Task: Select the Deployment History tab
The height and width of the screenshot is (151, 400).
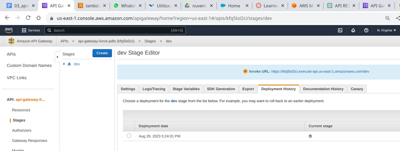Action: (x=279, y=89)
